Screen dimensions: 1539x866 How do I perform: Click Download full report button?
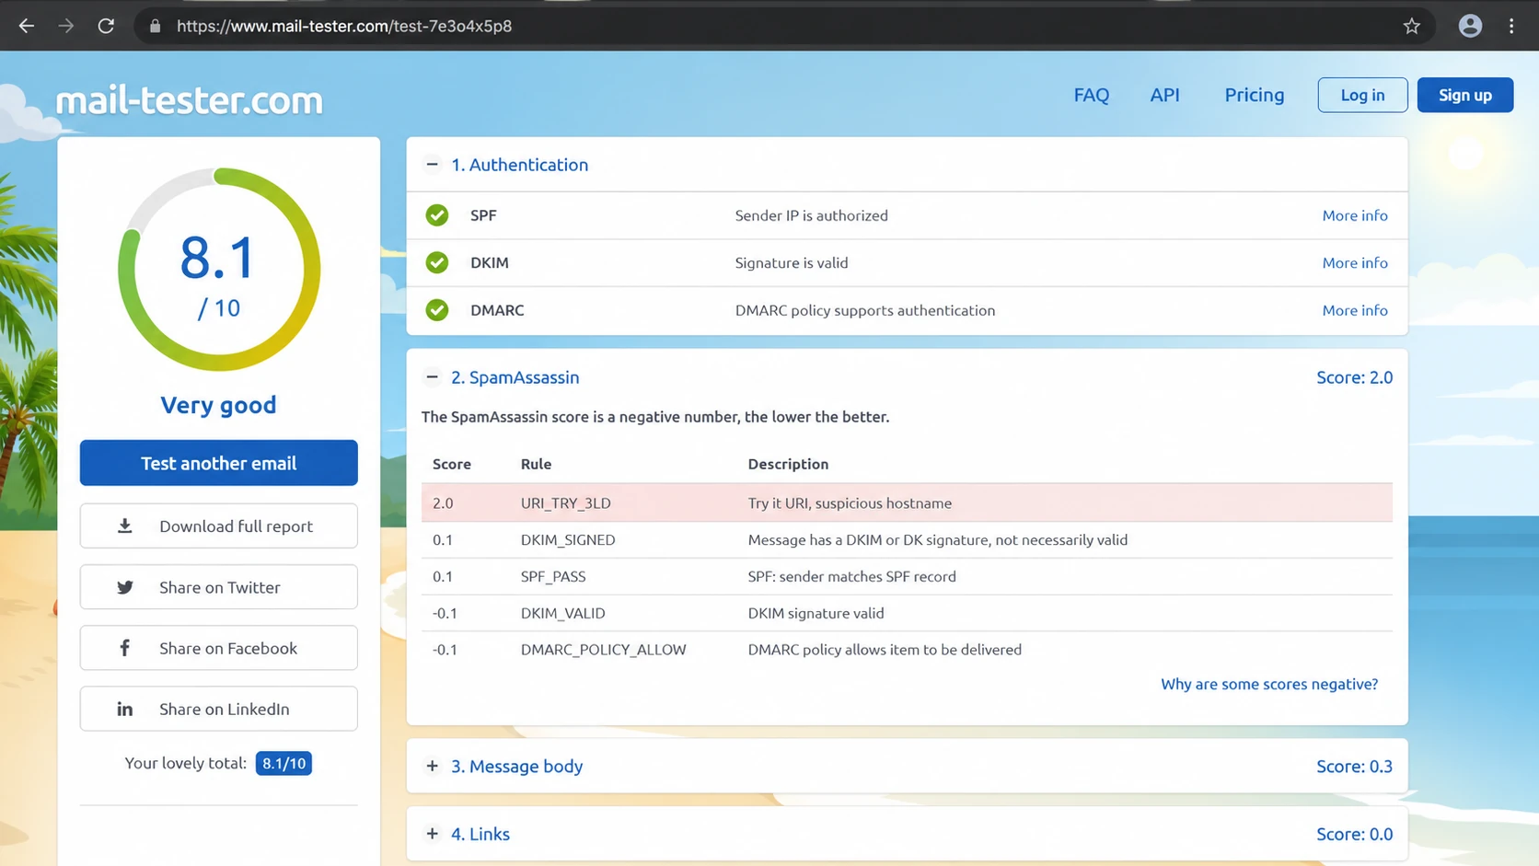click(x=218, y=525)
